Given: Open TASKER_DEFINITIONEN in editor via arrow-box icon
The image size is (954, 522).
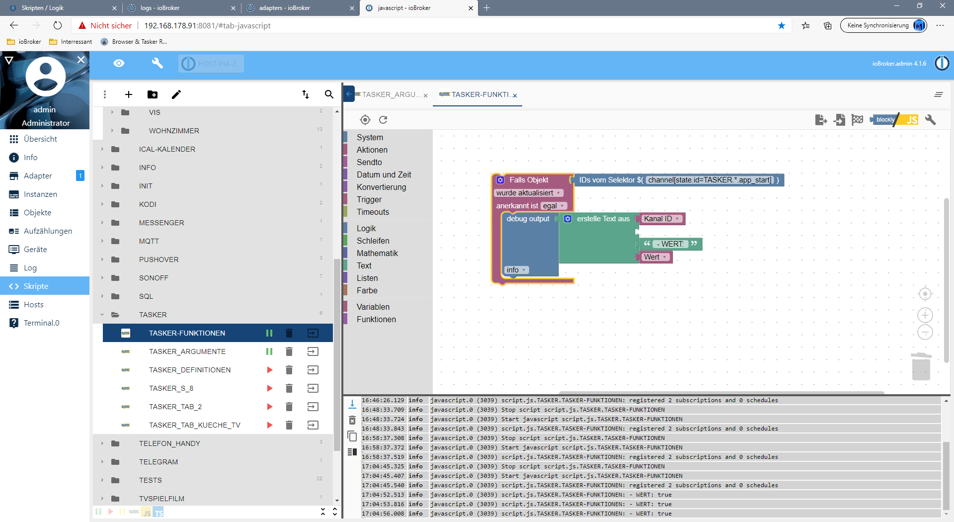Looking at the screenshot, I should click(313, 370).
